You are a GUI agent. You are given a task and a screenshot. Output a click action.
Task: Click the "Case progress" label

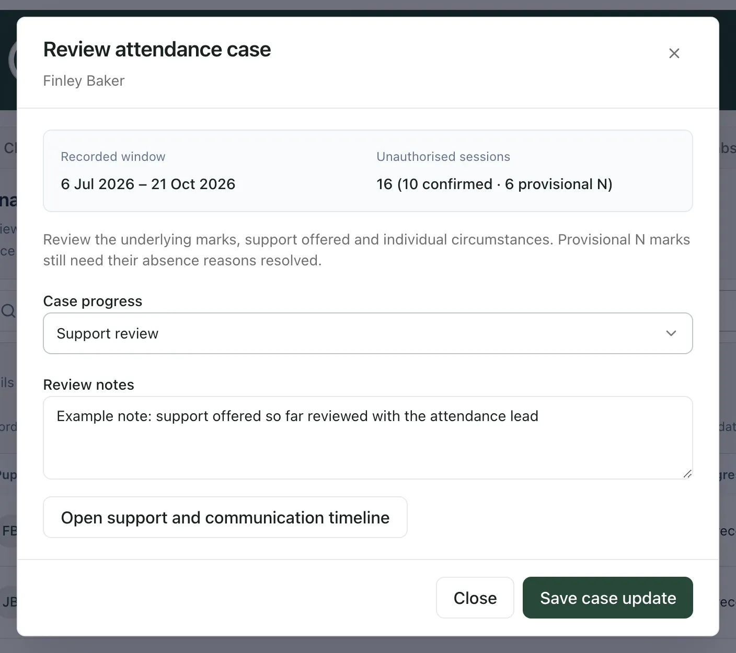[93, 301]
